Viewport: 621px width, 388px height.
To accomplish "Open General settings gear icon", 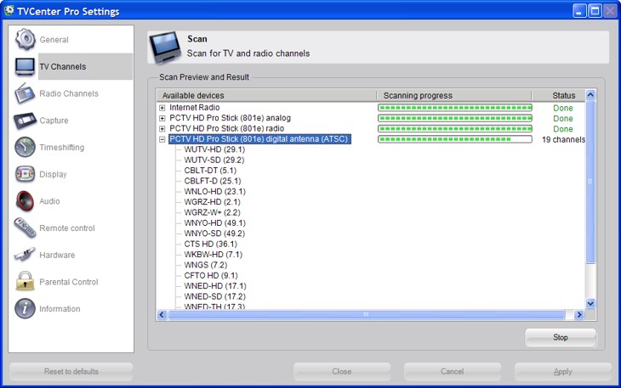I will click(x=26, y=39).
